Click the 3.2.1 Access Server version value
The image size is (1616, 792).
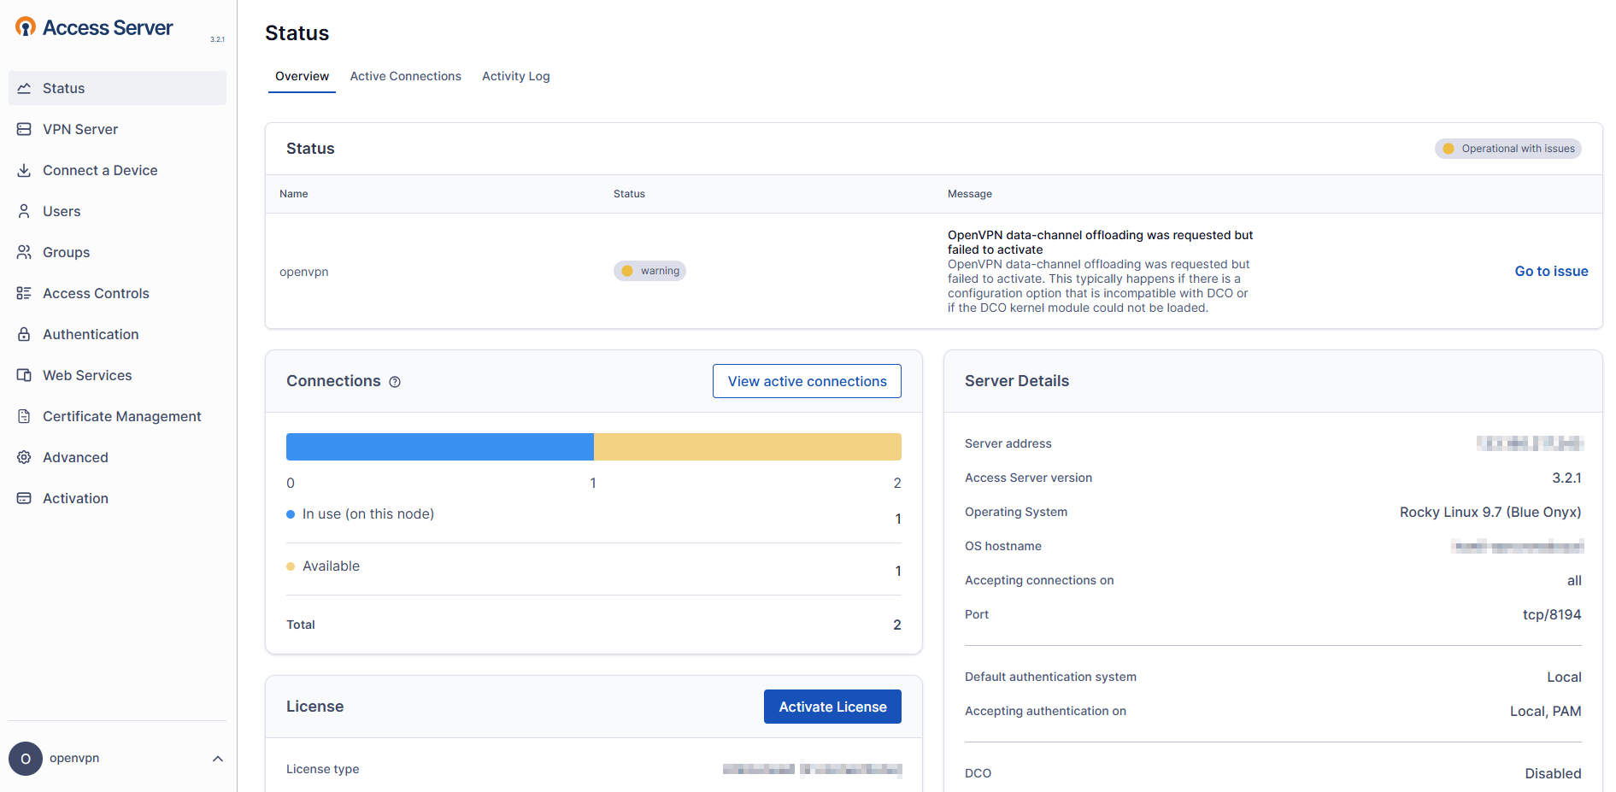[1566, 478]
